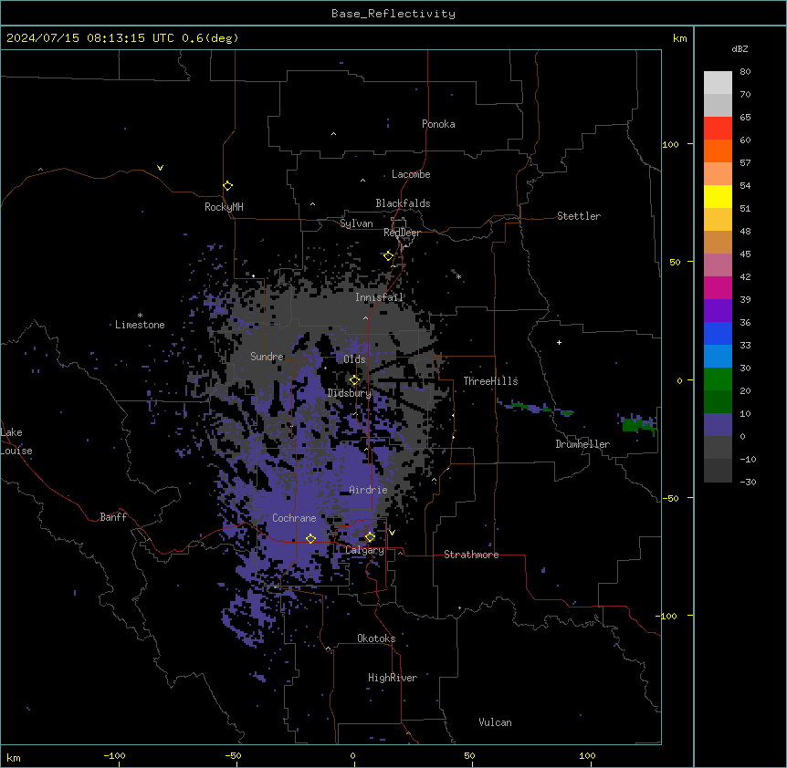The height and width of the screenshot is (768, 787).
Task: Click the Base_Reflectivity title text
Action: click(393, 14)
